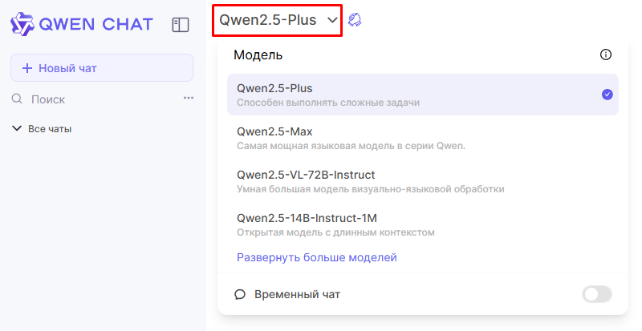Click the checkmark on Qwen2.5-Plus row
The image size is (642, 331).
(x=607, y=95)
